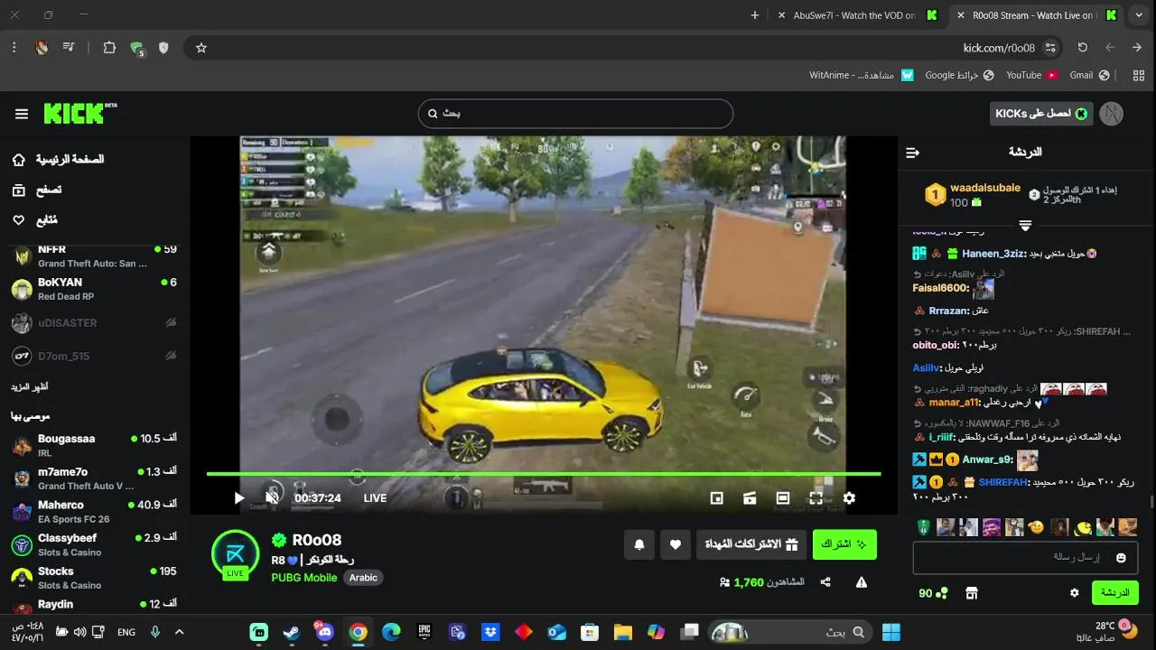Open the emoji picker in chat
The width and height of the screenshot is (1156, 650).
(1121, 558)
